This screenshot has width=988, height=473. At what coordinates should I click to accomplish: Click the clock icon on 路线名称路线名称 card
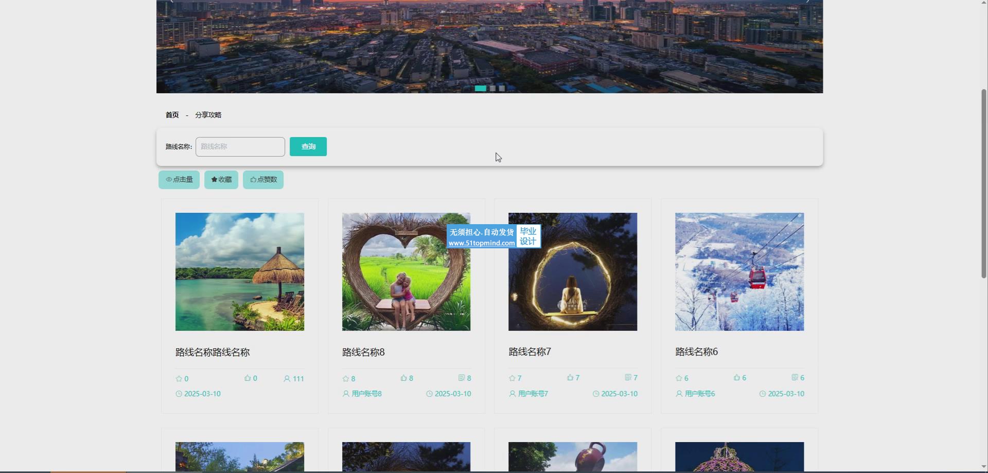point(179,394)
